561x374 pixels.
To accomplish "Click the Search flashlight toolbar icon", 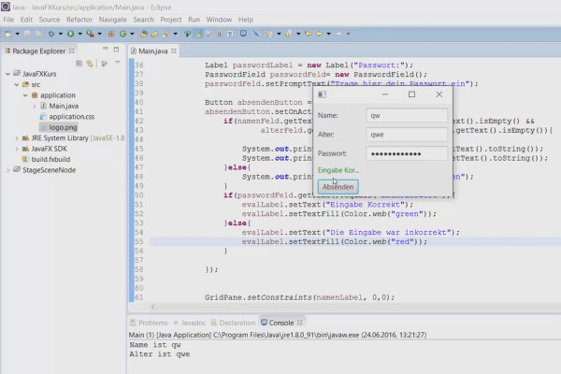I will coord(166,34).
